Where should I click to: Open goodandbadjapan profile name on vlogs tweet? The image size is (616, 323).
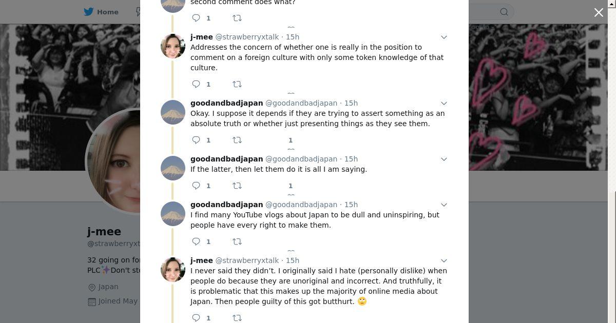click(226, 205)
